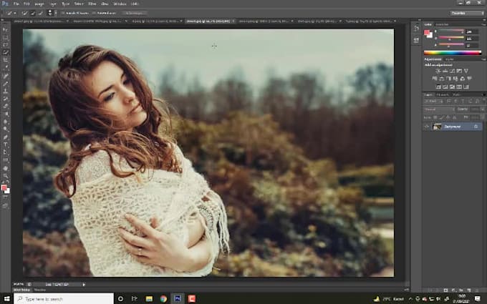The width and height of the screenshot is (487, 304).
Task: Open the Essentials workspace dropdown
Action: coord(466,13)
